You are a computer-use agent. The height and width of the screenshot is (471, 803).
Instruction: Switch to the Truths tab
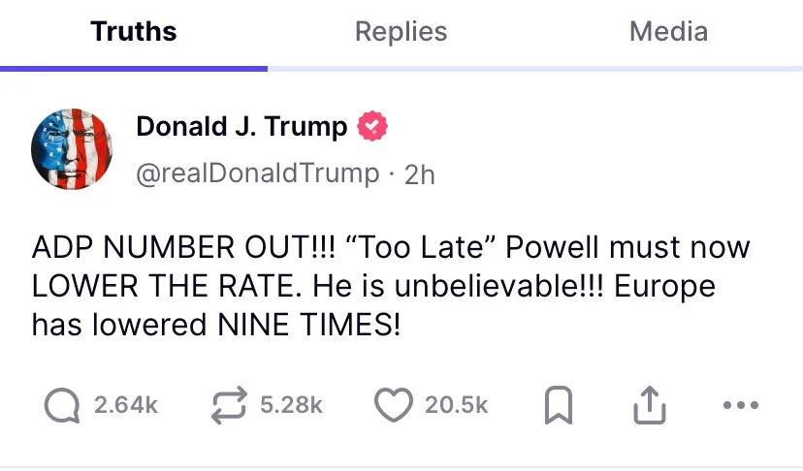point(134,31)
